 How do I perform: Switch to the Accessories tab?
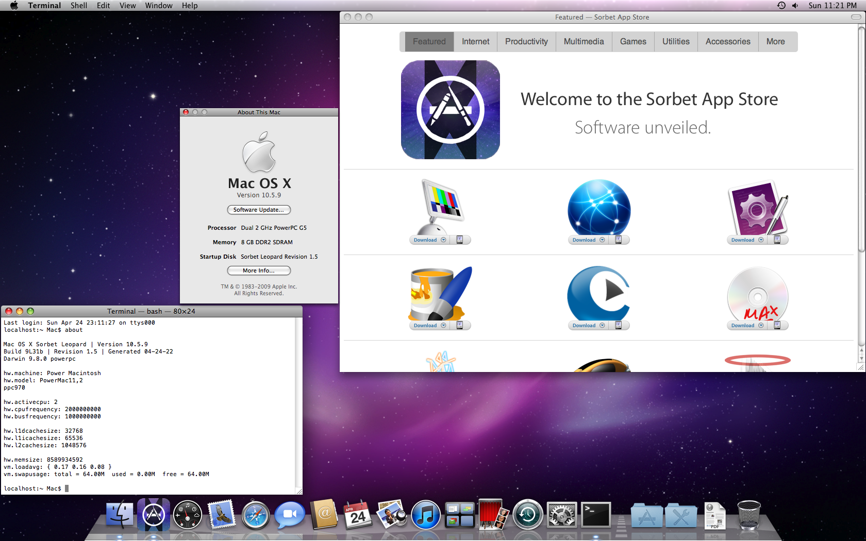pyautogui.click(x=728, y=42)
